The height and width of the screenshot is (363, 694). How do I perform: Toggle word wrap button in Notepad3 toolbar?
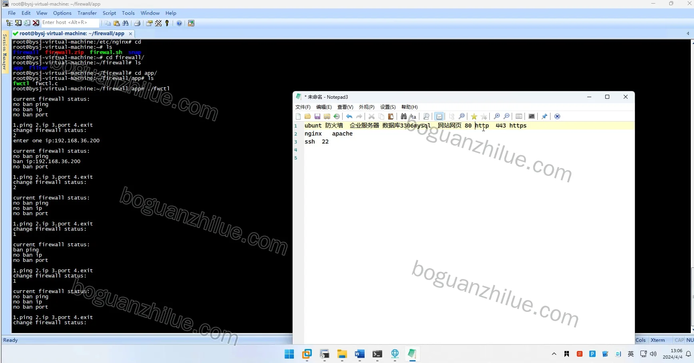[439, 116]
